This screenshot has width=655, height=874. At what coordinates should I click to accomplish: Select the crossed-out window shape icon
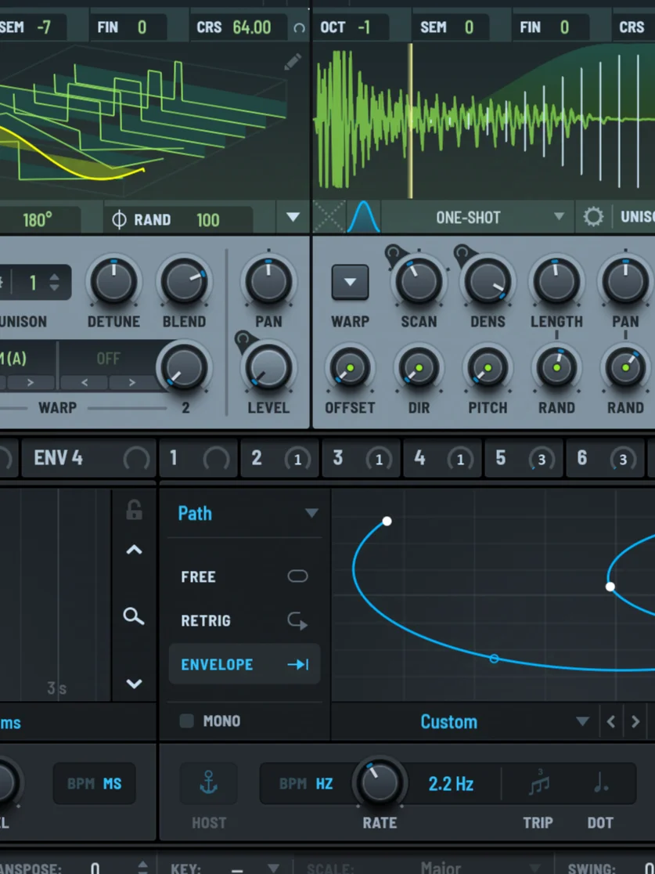tap(329, 216)
